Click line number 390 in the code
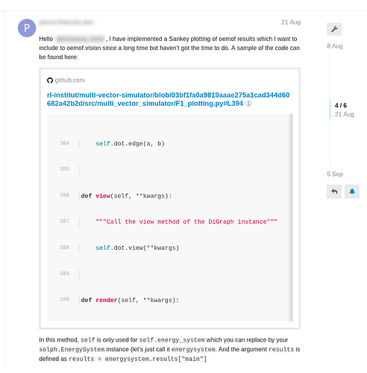Image resolution: width=367 pixels, height=373 pixels. point(64,299)
